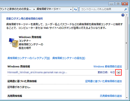Expand the Windows credential entry chevron
The width and height of the screenshot is (130, 101).
tap(118, 73)
